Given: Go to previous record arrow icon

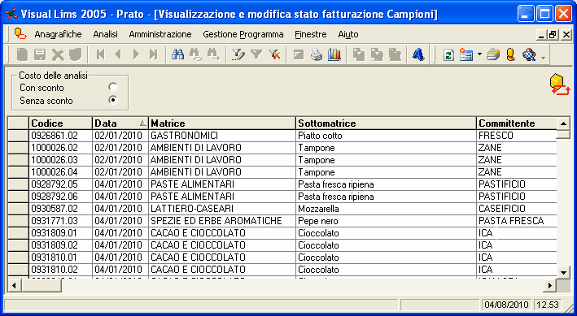Looking at the screenshot, I should pos(118,54).
